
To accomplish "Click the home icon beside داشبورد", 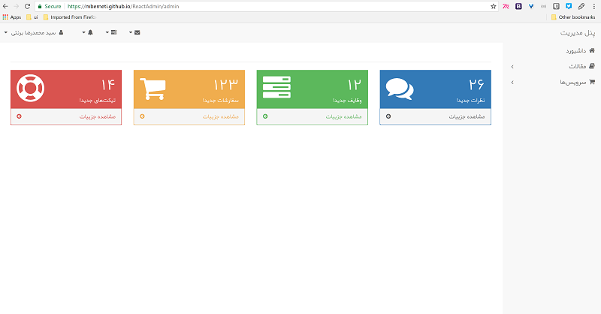I will coord(592,50).
